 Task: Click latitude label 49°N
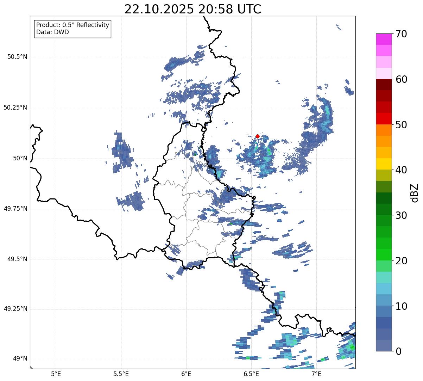click(20, 358)
